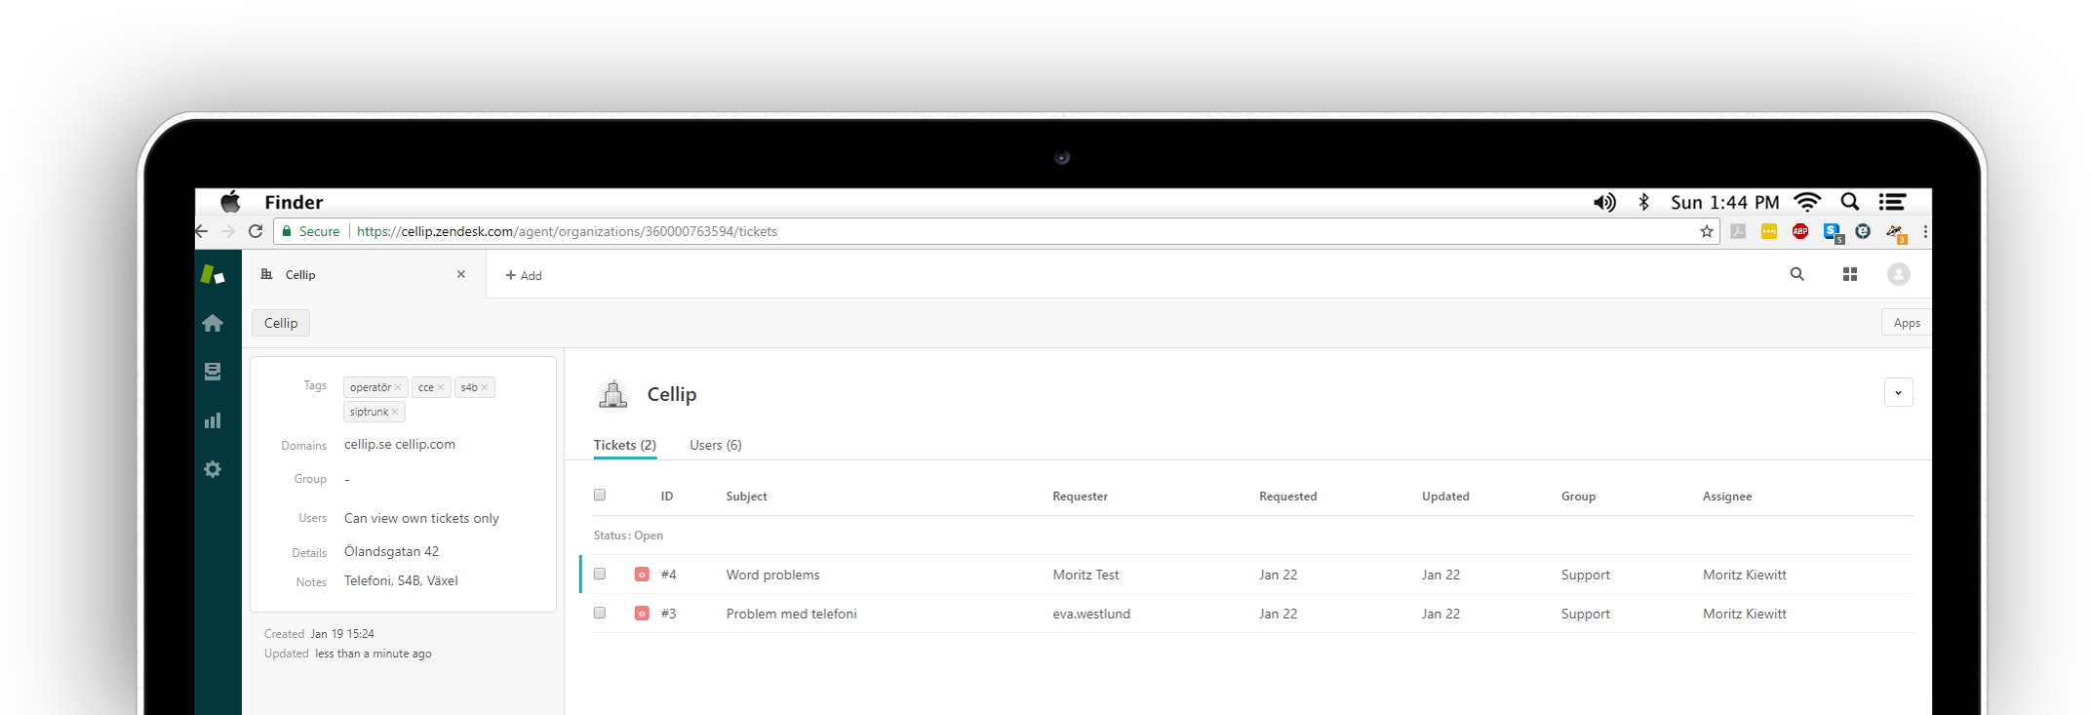Sort tickets by Assignee column

point(1727,497)
